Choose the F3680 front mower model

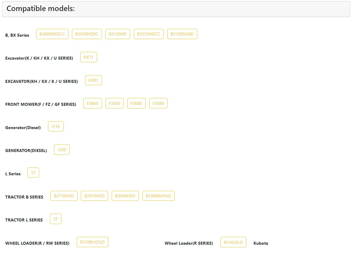(x=136, y=103)
